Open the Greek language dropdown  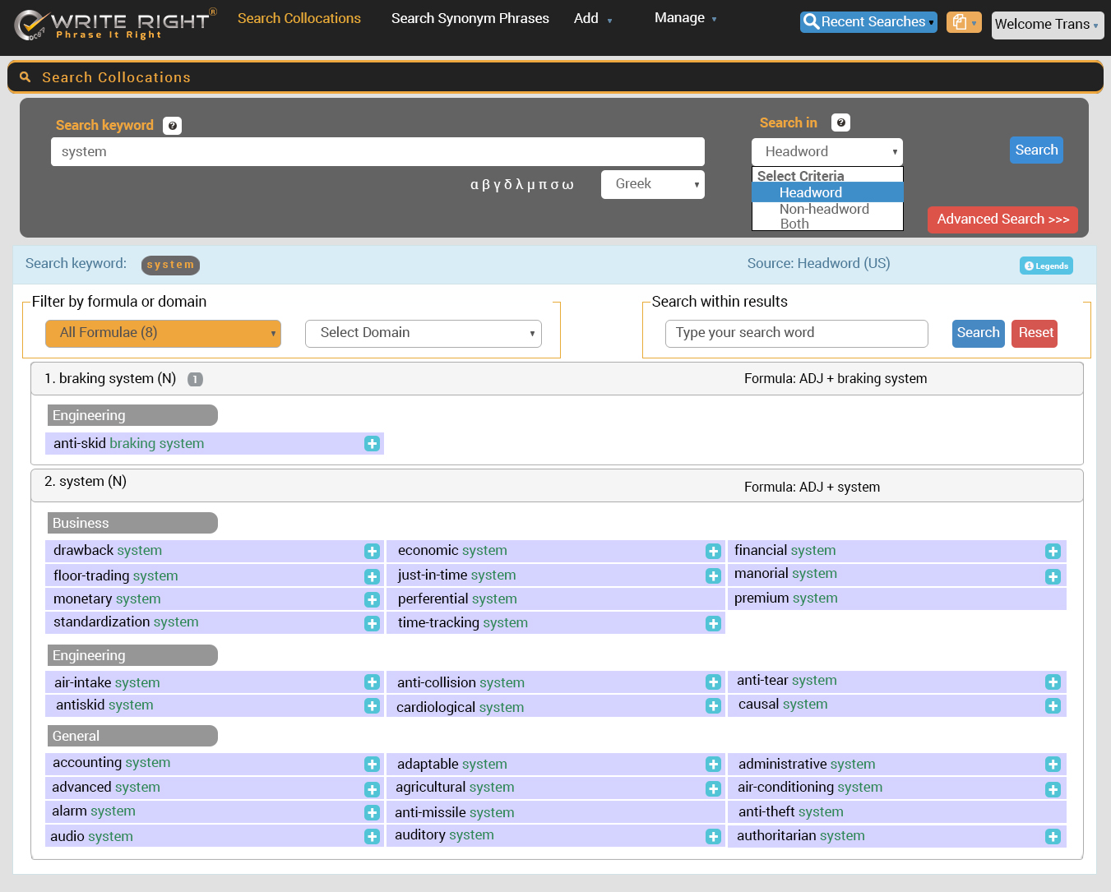point(652,184)
